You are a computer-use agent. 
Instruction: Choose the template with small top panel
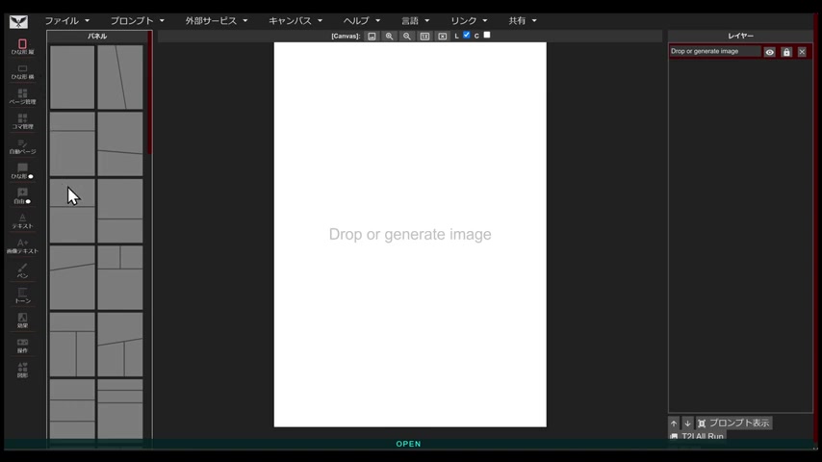coord(72,143)
